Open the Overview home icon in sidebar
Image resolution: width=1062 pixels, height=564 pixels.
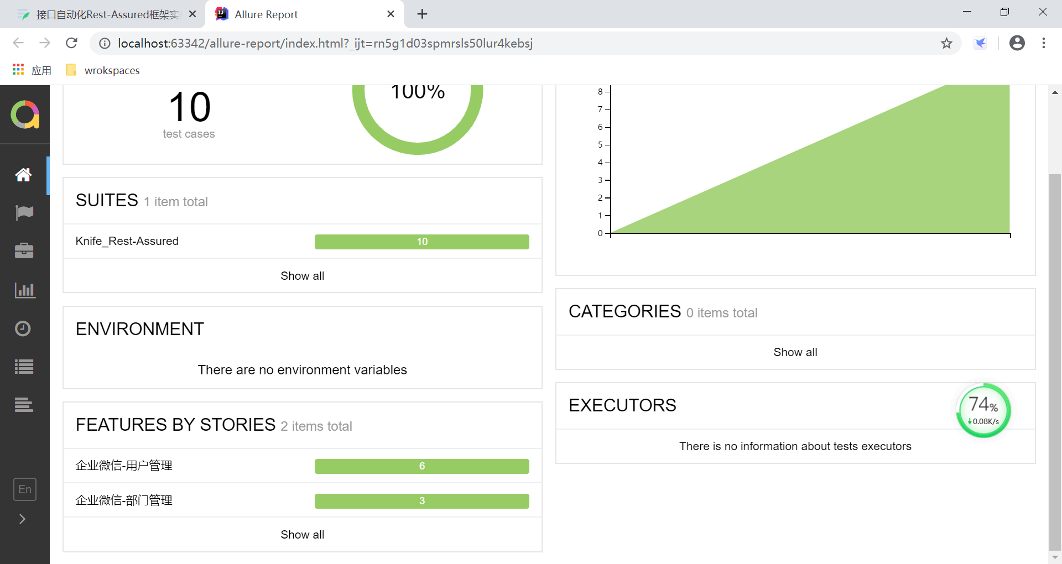[x=23, y=175]
